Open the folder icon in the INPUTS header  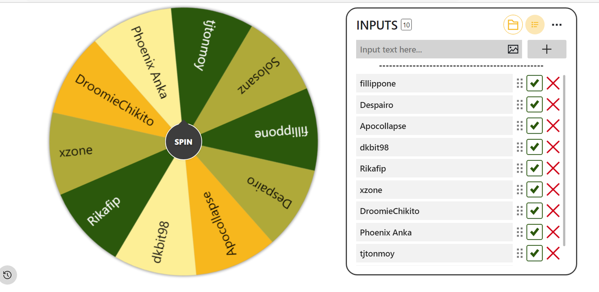pyautogui.click(x=513, y=25)
